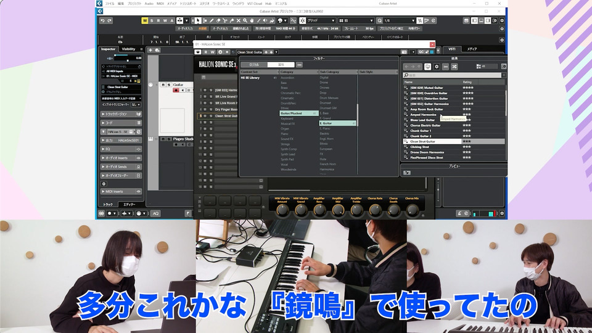Click the Add Track plus button

coord(150,50)
